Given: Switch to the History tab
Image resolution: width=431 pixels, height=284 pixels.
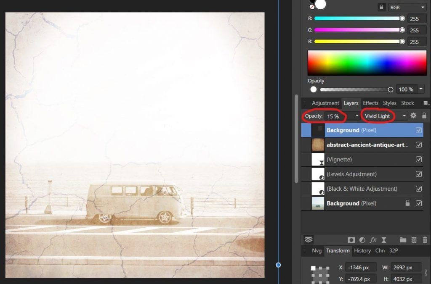Looking at the screenshot, I should click(x=362, y=250).
